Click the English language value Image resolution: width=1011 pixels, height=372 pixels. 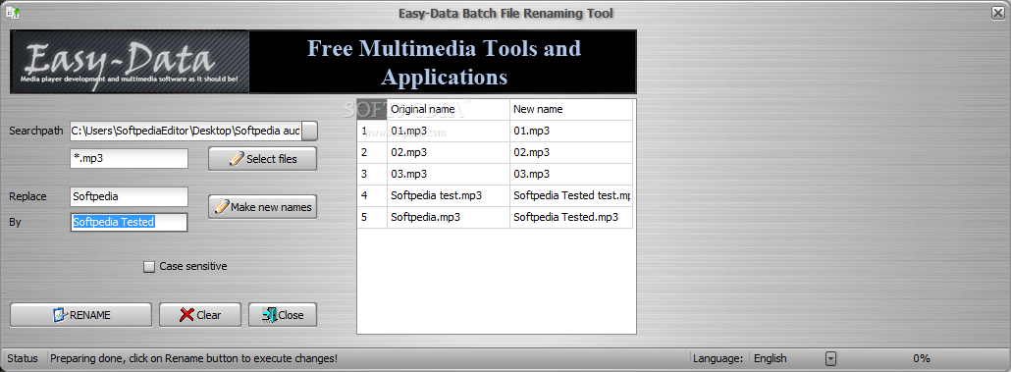coord(770,358)
